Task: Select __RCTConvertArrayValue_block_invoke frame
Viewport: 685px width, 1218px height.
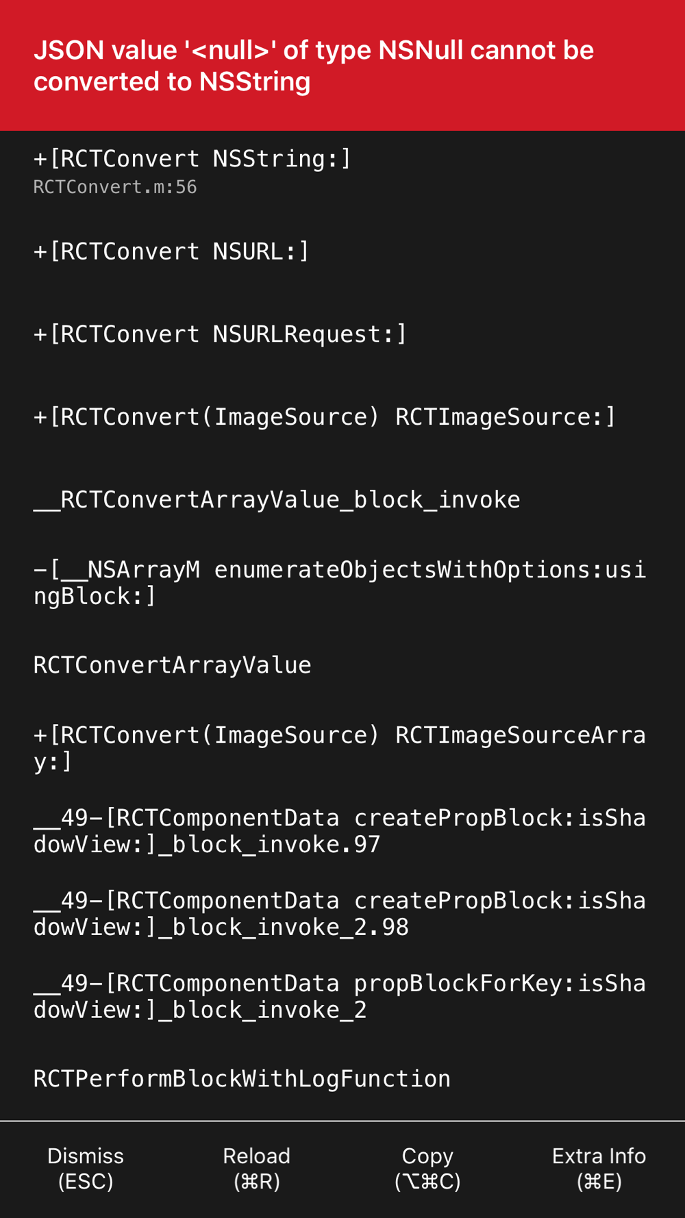Action: [x=342, y=499]
